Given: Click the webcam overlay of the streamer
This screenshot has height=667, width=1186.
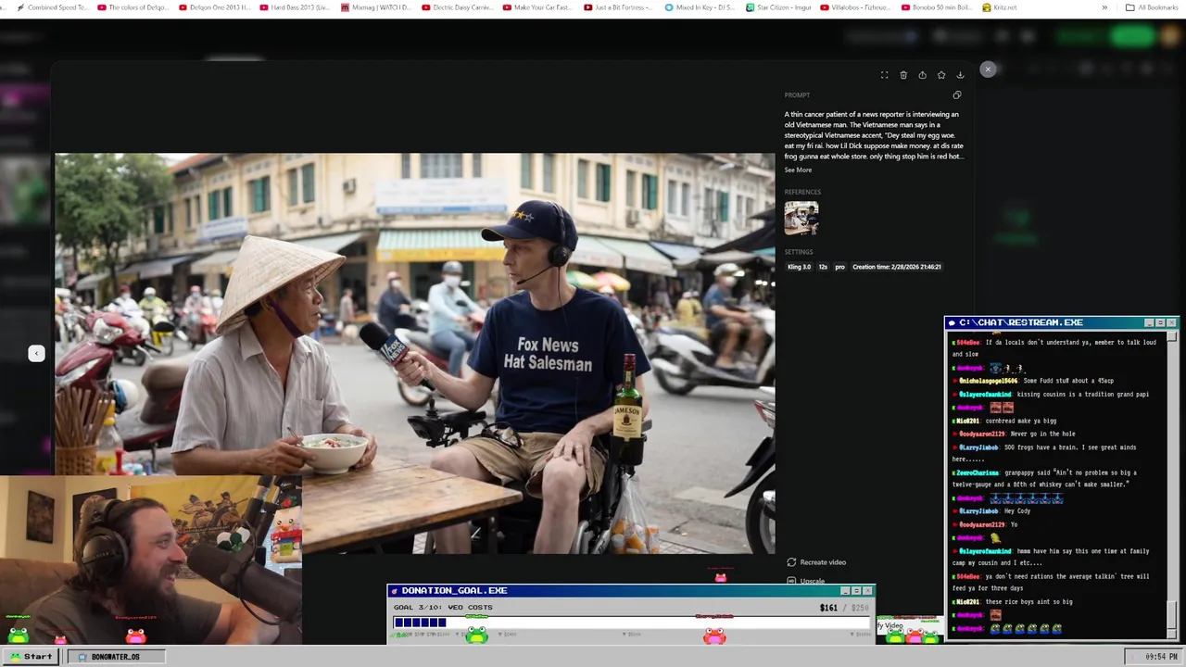Looking at the screenshot, I should pos(151,560).
